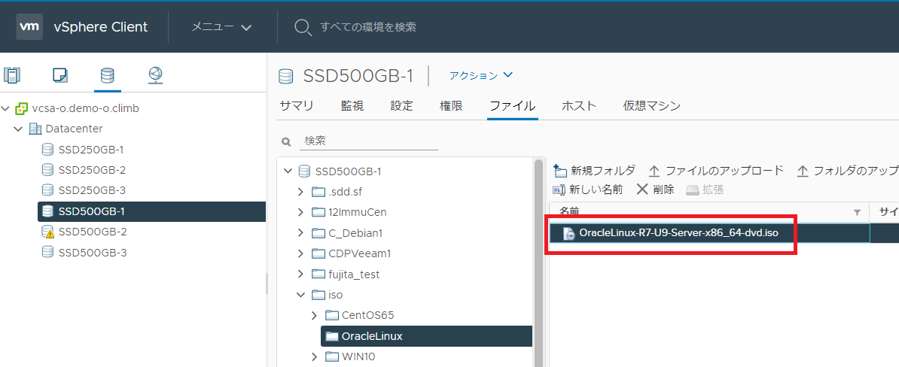Image resolution: width=899 pixels, height=367 pixels.
Task: Click the search magnifier icon in top bar
Action: (x=303, y=27)
